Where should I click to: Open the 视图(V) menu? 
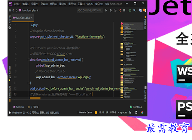point(35,4)
